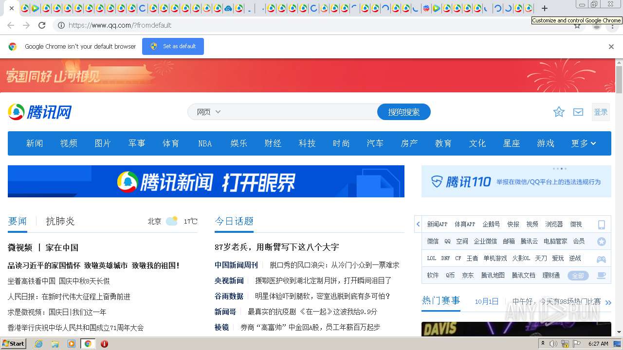This screenshot has height=350, width=623.
Task: Dismiss the default browser notification bar
Action: point(611,47)
